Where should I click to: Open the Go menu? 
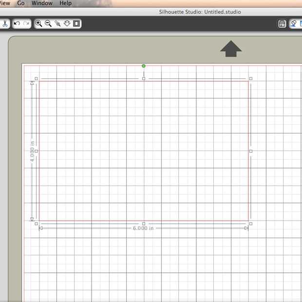point(21,3)
